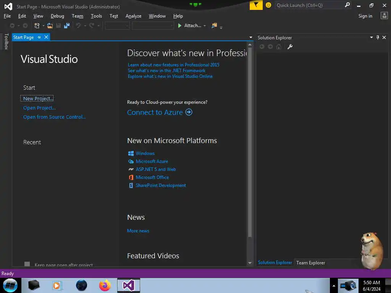Open the Redo history dropdown arrow
This screenshot has height=293, width=391.
click(98, 26)
